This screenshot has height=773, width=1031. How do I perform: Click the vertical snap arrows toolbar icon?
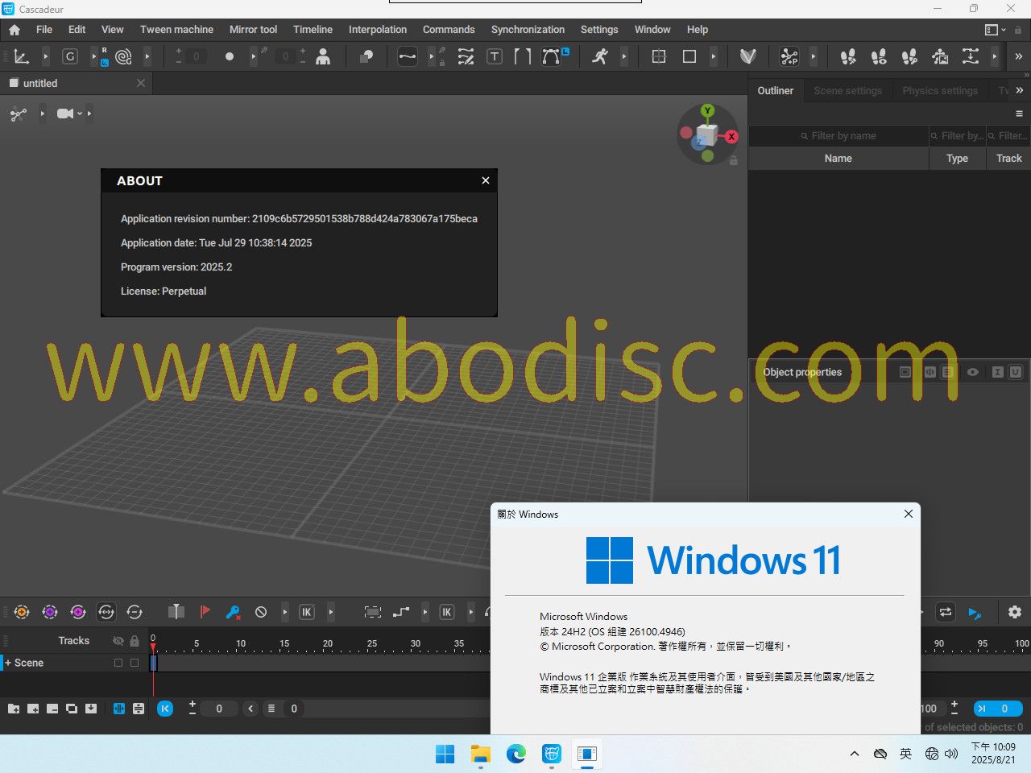(971, 56)
